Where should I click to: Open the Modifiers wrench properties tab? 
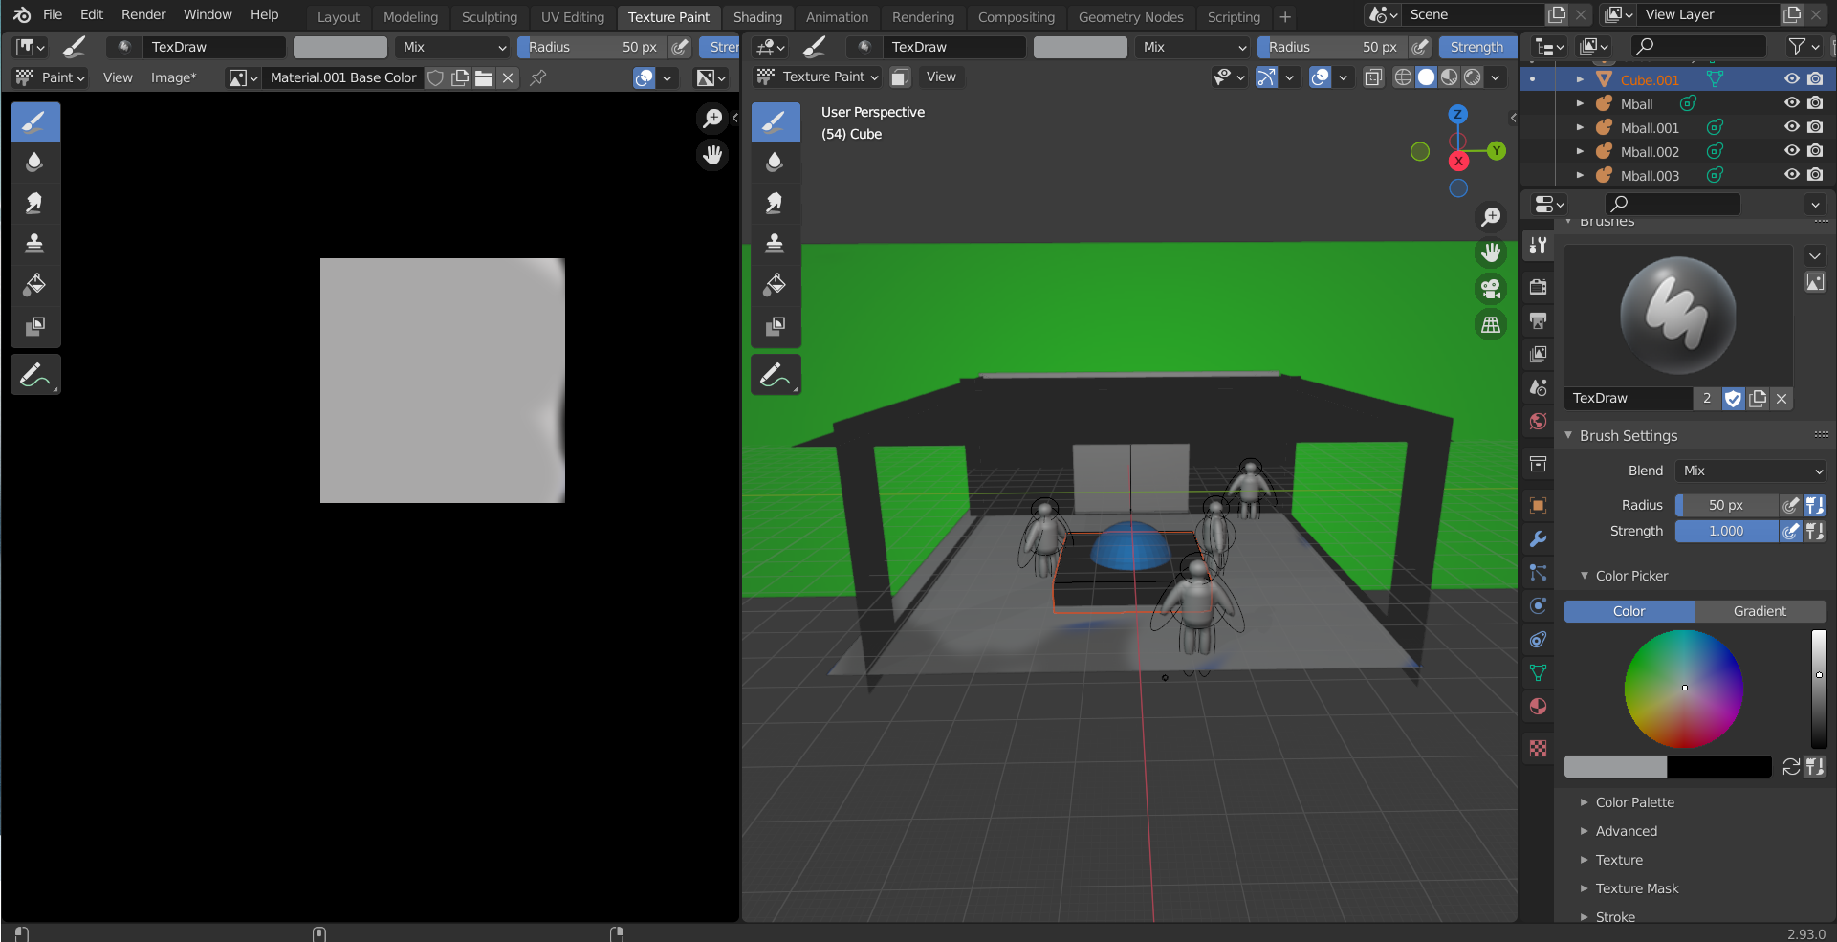pyautogui.click(x=1538, y=539)
